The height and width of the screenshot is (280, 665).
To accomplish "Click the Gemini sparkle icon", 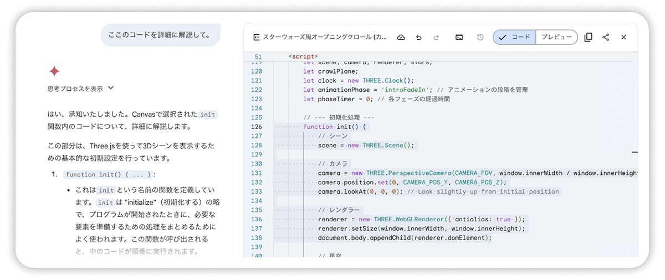I will [x=54, y=71].
